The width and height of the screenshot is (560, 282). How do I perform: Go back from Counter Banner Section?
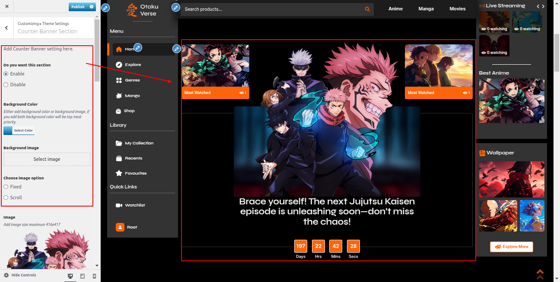click(6, 28)
